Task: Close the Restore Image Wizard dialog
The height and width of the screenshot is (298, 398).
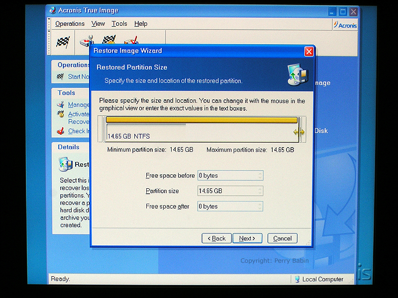Action: [x=309, y=52]
